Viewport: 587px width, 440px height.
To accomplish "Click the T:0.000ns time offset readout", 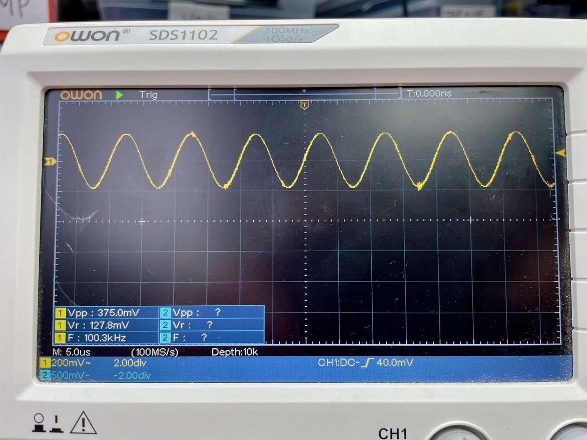I will pyautogui.click(x=429, y=94).
